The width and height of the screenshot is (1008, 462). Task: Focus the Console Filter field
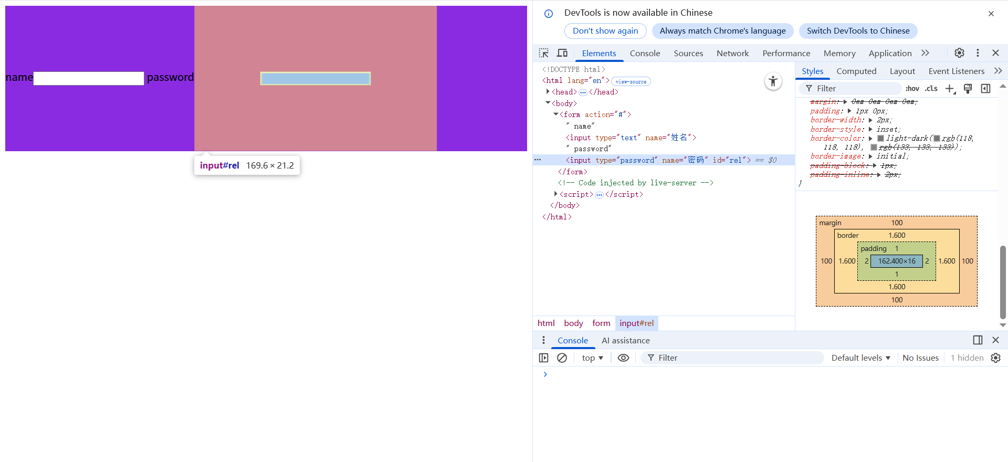click(732, 358)
